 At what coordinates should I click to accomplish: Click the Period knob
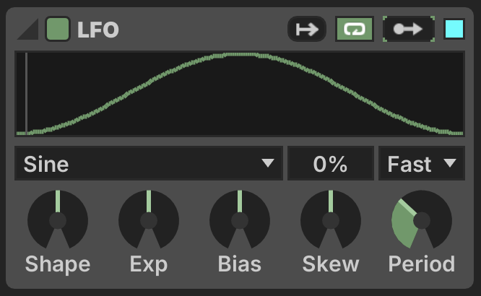(x=422, y=220)
